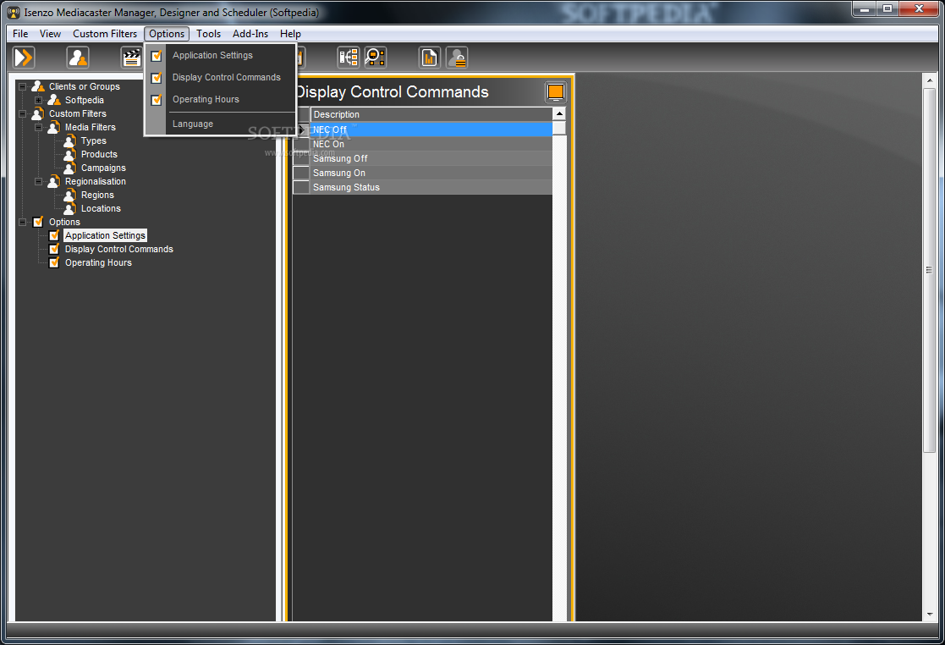
Task: Toggle Application Settings checkbox in the tree
Action: coord(54,235)
